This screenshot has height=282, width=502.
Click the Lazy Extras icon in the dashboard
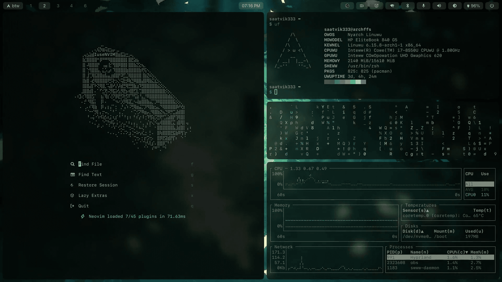[x=73, y=195]
